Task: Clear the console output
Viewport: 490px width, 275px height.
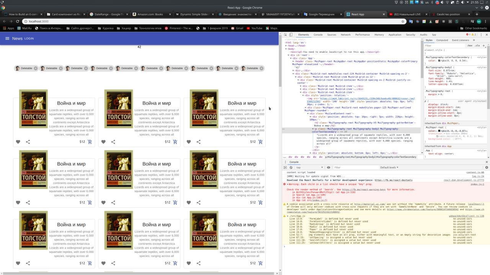Action: [291, 167]
